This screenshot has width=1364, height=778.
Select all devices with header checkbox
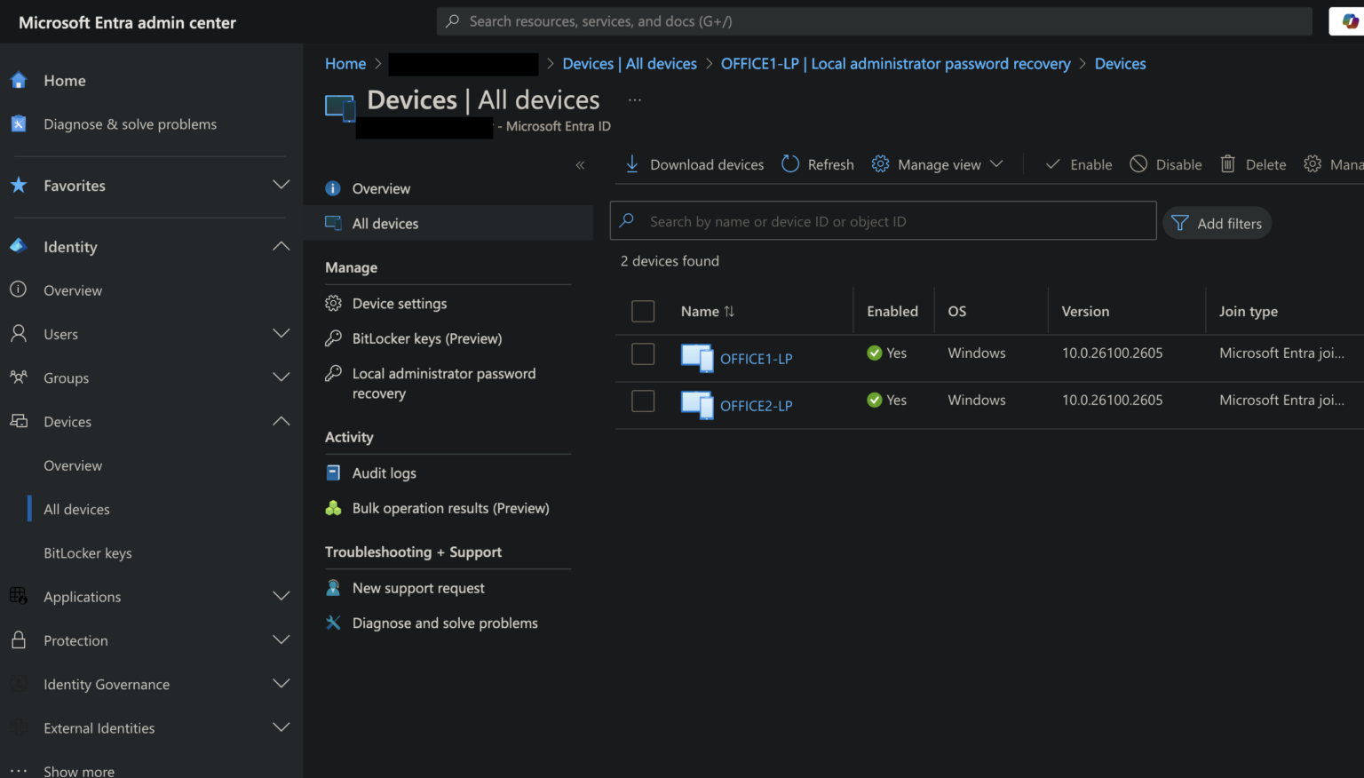[643, 311]
